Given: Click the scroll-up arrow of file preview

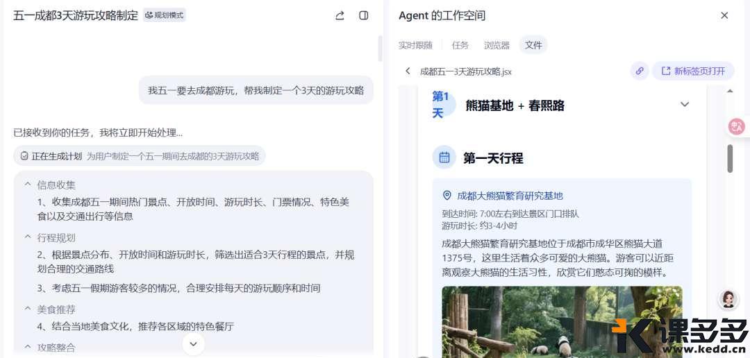Looking at the screenshot, I should point(729,91).
